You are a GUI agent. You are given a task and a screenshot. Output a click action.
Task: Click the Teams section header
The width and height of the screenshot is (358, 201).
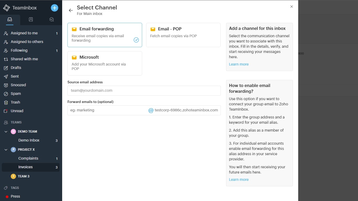point(16,122)
